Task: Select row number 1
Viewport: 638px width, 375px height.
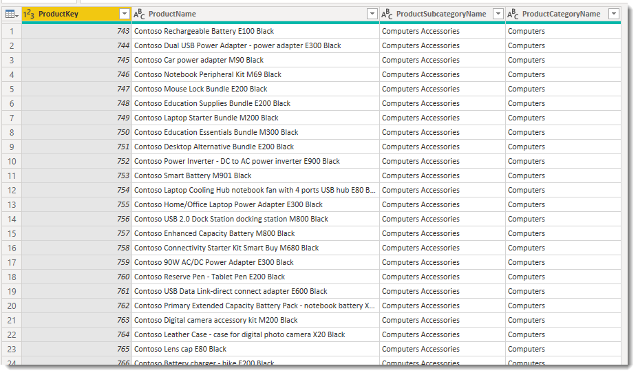Action: pyautogui.click(x=12, y=32)
